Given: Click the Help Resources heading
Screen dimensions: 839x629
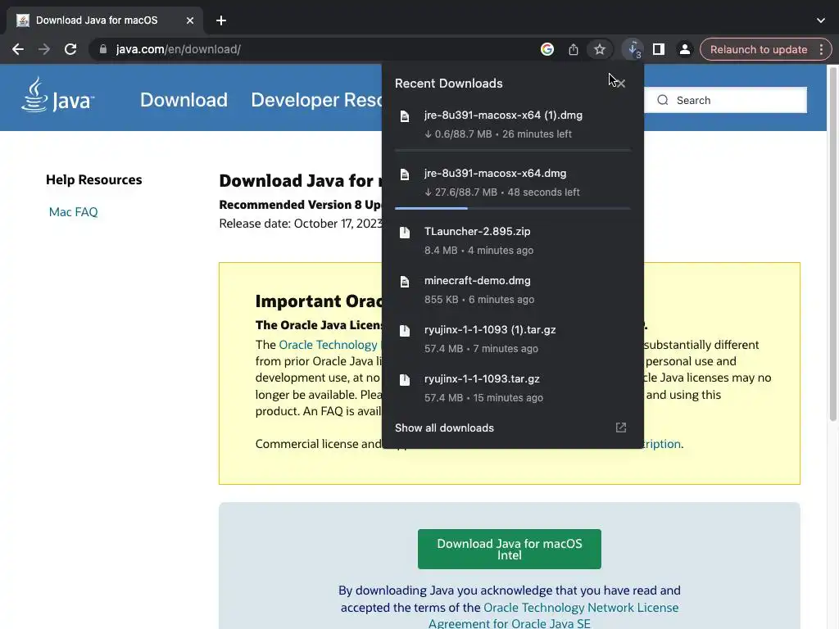Looking at the screenshot, I should (93, 179).
